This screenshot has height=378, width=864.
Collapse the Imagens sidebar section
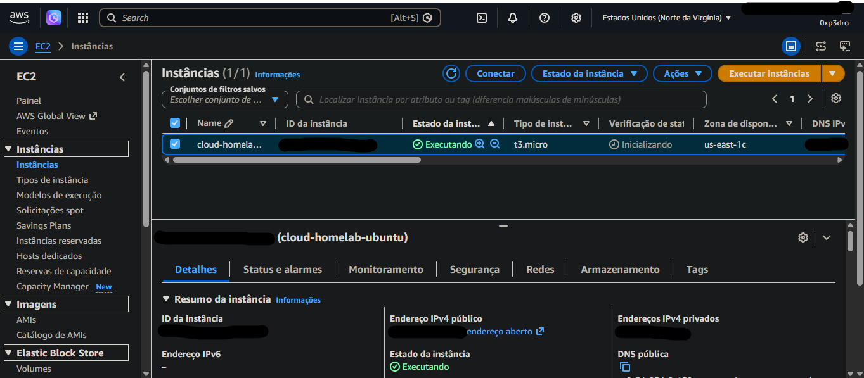tap(9, 305)
